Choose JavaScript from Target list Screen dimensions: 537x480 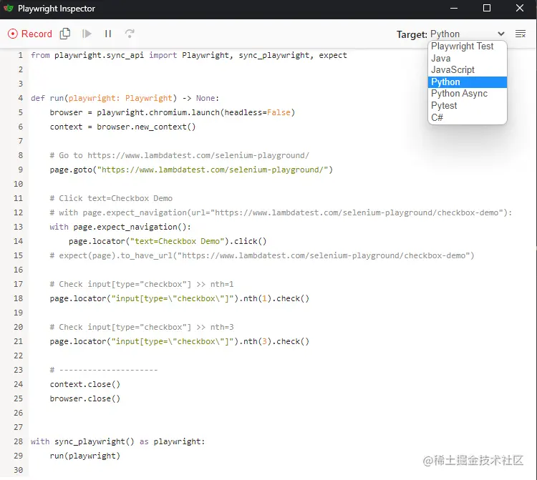(x=467, y=70)
